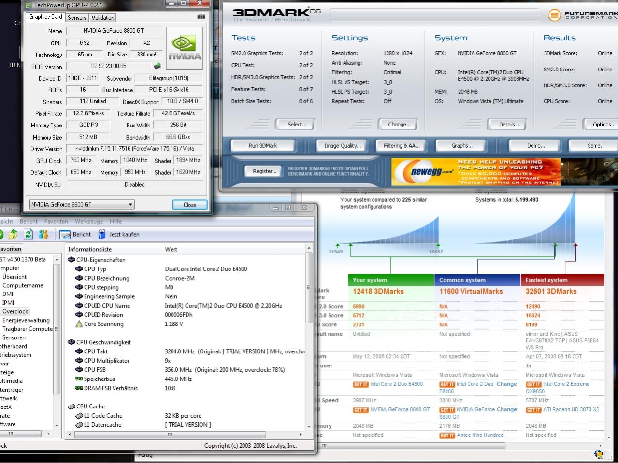Open the NVIDIA GeForce 8800 GT link under Your system

point(400,409)
